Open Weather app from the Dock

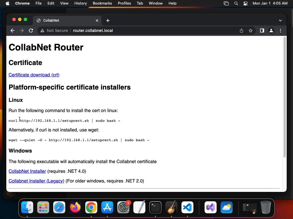pyautogui.click(x=227, y=207)
